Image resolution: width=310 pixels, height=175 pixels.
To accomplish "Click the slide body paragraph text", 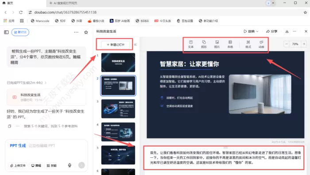I will pos(192,81).
